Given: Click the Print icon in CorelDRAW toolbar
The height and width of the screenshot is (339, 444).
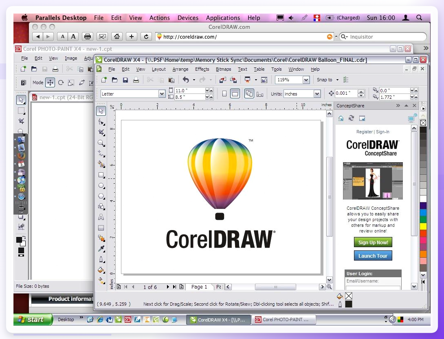Looking at the screenshot, I should pos(136,80).
